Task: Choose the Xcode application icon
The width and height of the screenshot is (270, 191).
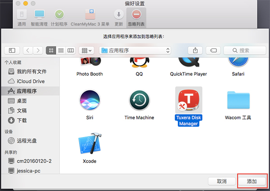Action: click(90, 143)
